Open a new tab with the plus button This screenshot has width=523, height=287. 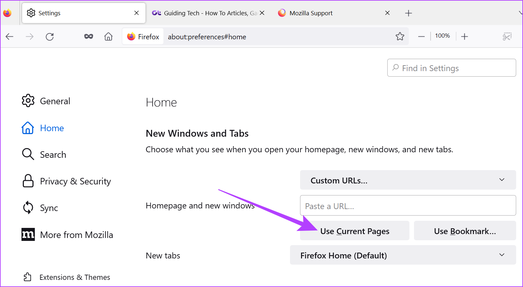[x=408, y=13]
